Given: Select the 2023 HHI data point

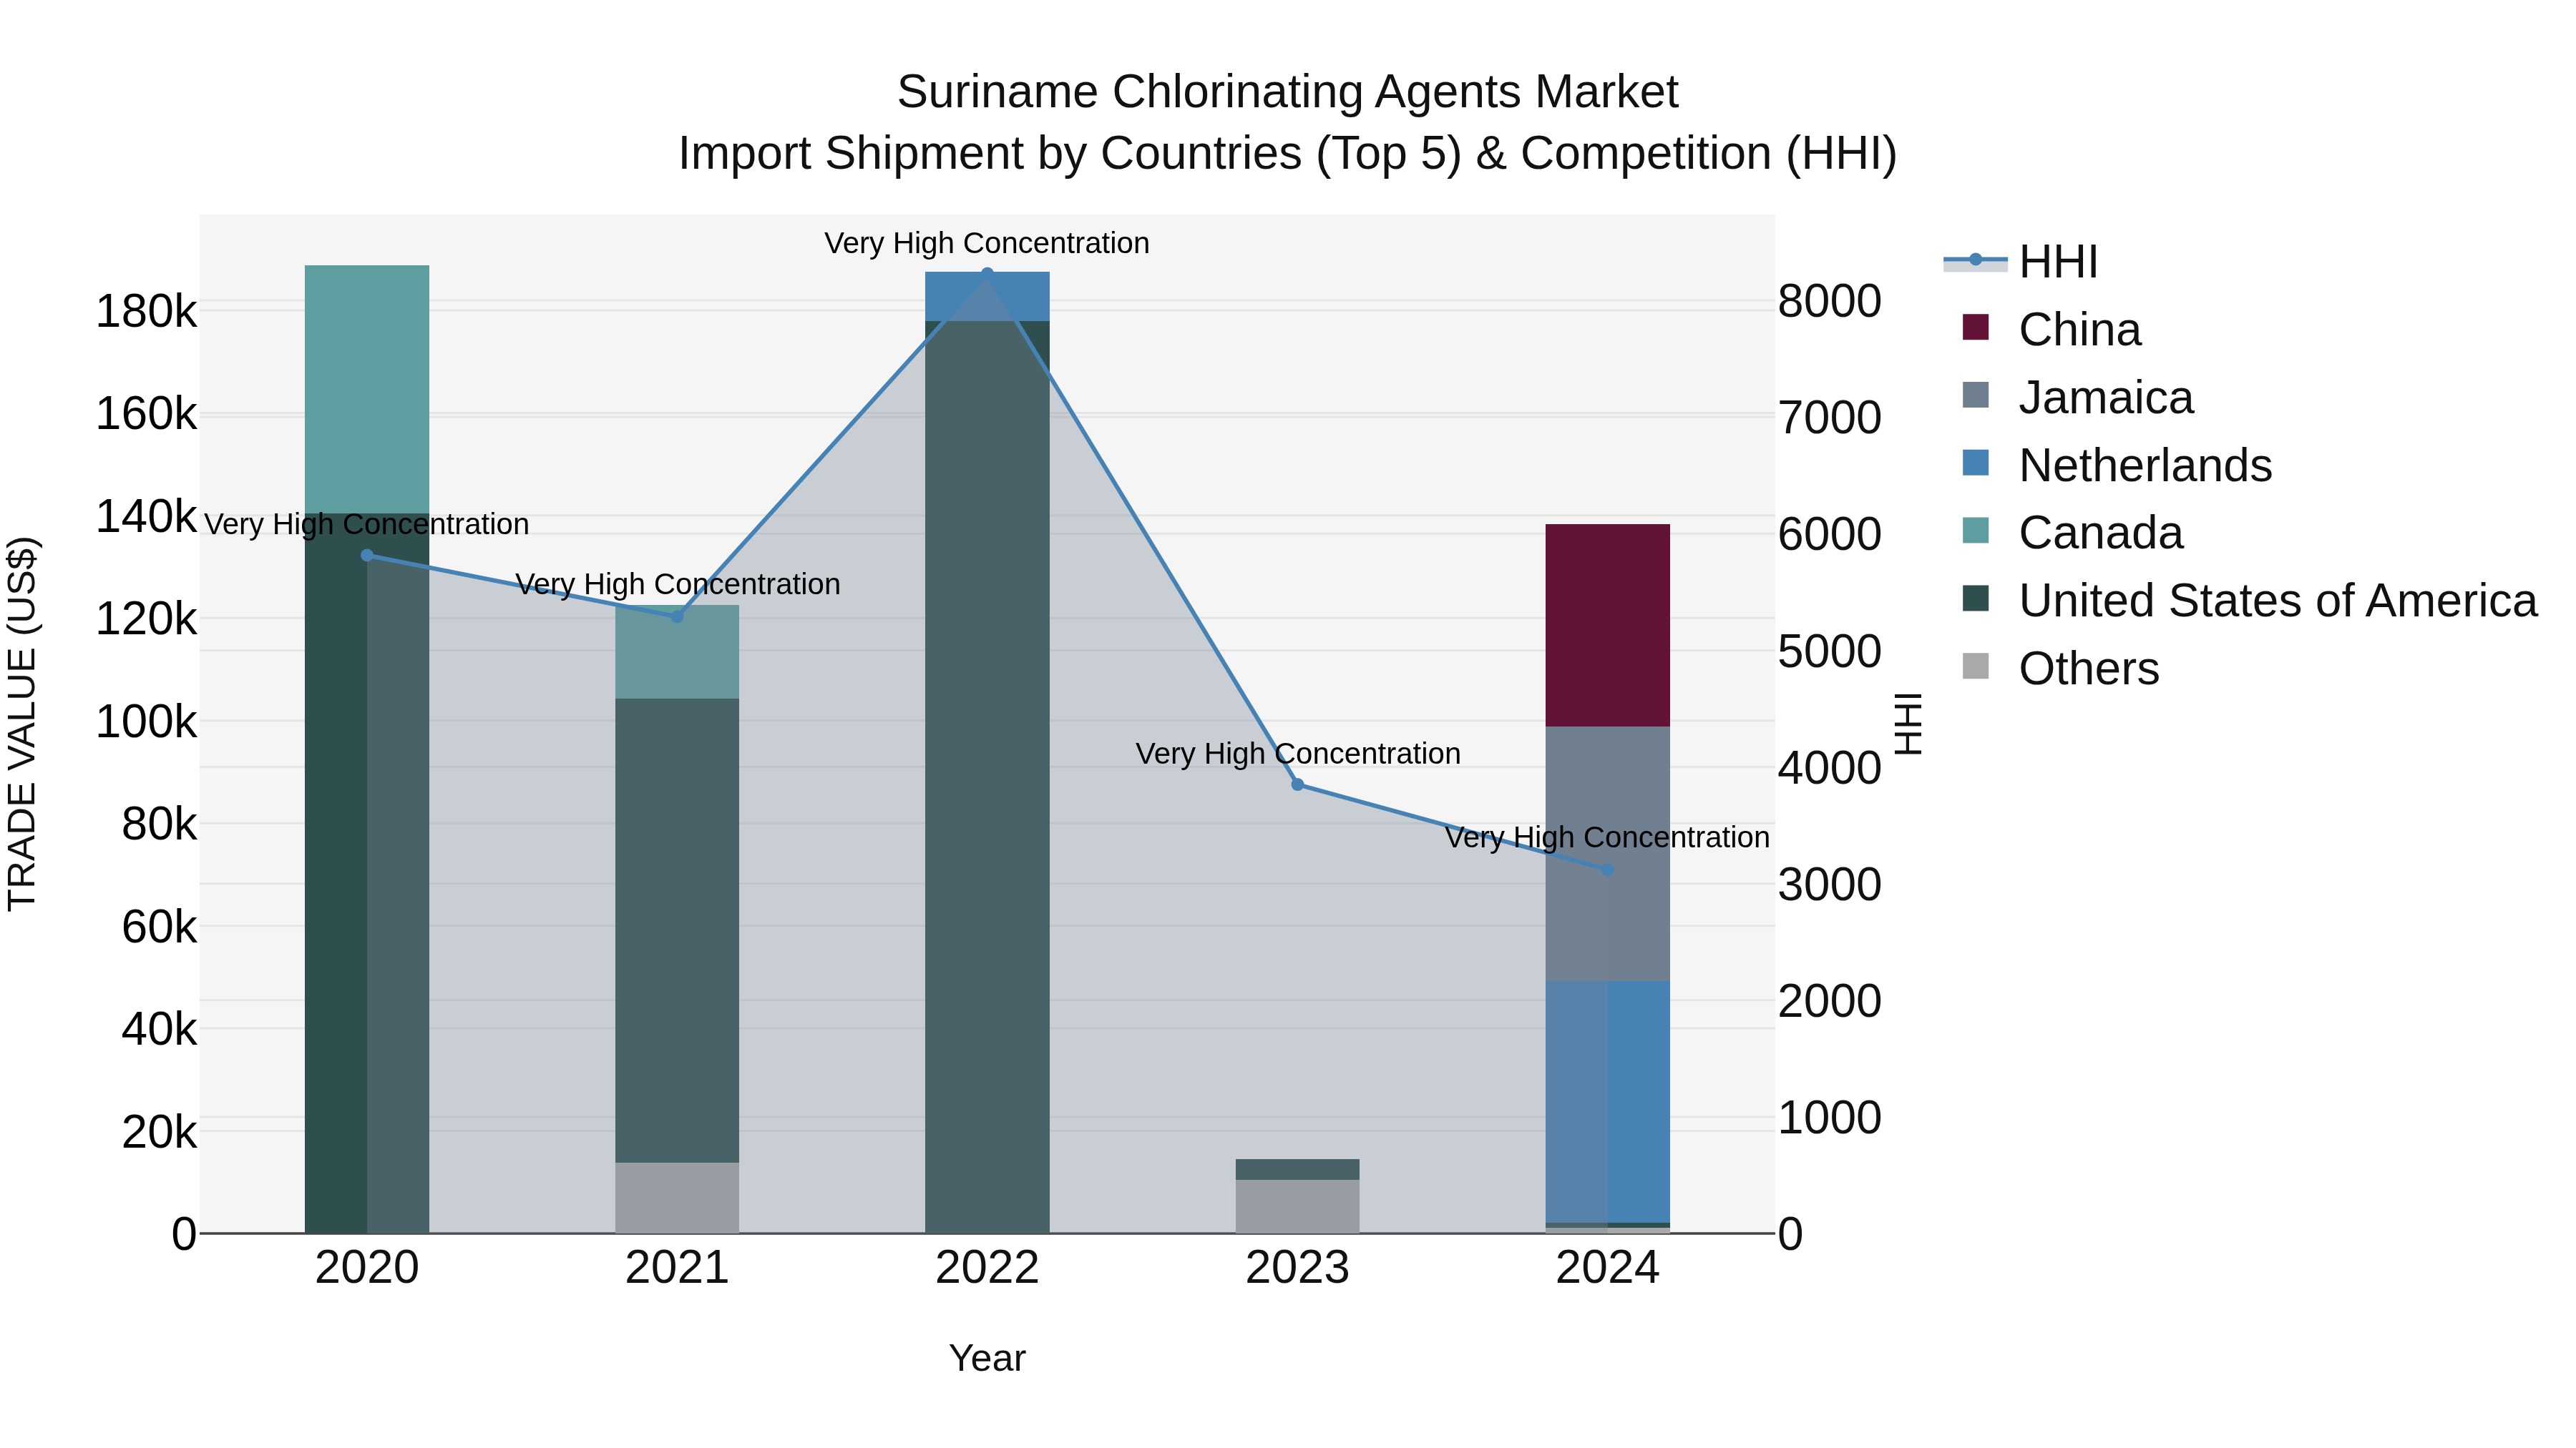Looking at the screenshot, I should 1298,785.
